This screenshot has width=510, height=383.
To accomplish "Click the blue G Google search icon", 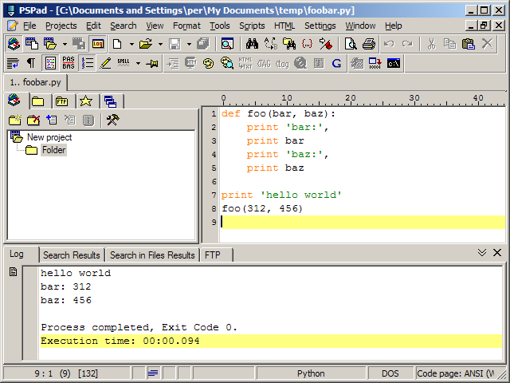I will [x=336, y=63].
